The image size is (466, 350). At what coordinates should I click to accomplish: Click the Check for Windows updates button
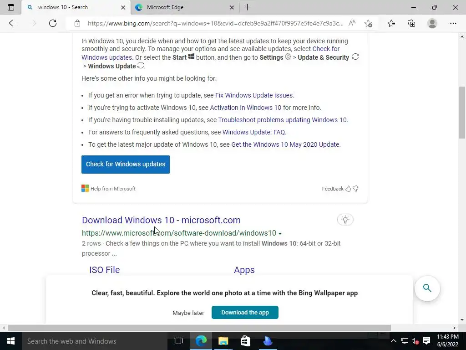[x=126, y=164]
